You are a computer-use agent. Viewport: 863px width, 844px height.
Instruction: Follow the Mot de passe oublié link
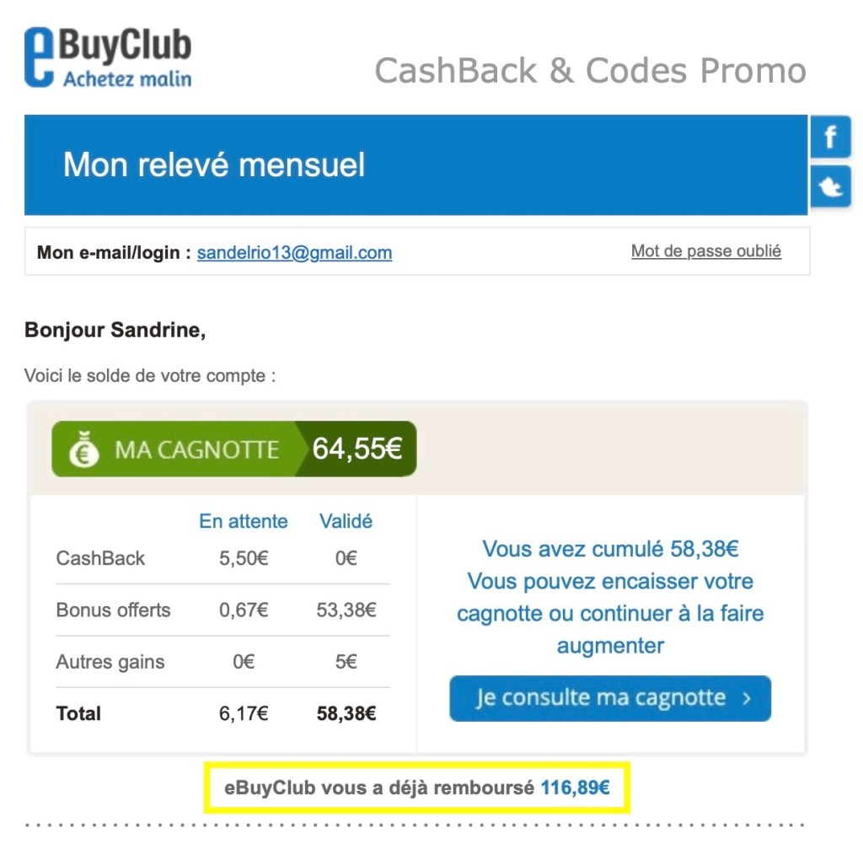(x=706, y=251)
